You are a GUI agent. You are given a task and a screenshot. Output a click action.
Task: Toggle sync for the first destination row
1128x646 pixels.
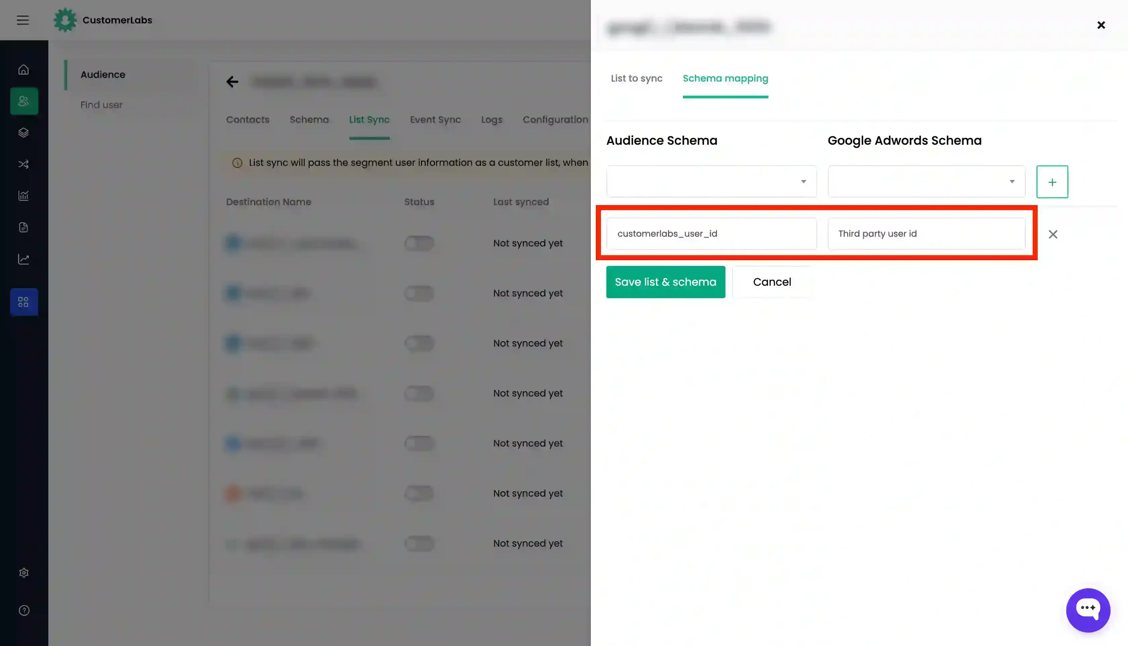419,243
